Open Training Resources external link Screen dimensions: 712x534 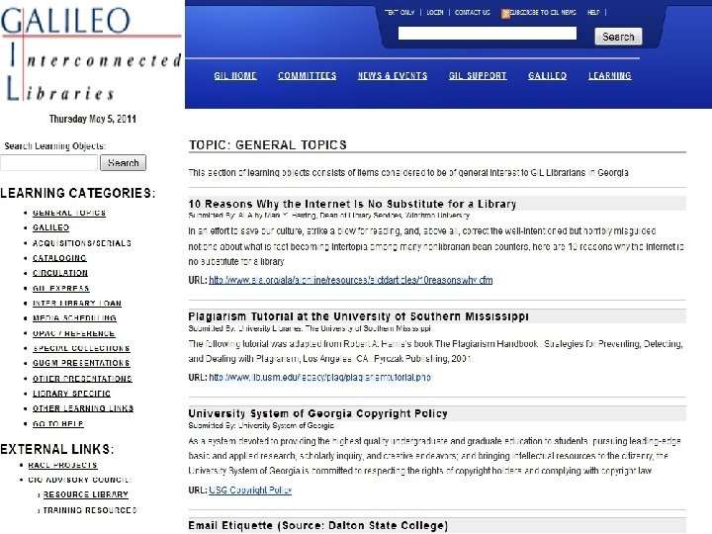click(x=90, y=510)
